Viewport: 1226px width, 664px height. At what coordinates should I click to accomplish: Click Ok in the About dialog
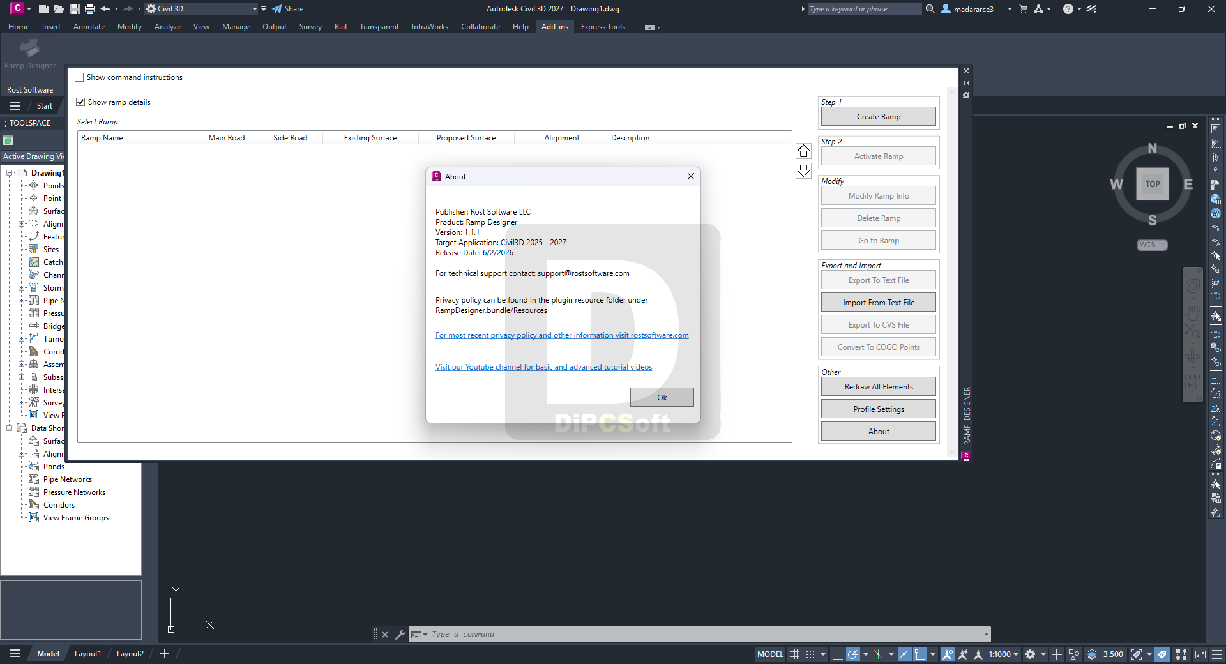tap(662, 397)
